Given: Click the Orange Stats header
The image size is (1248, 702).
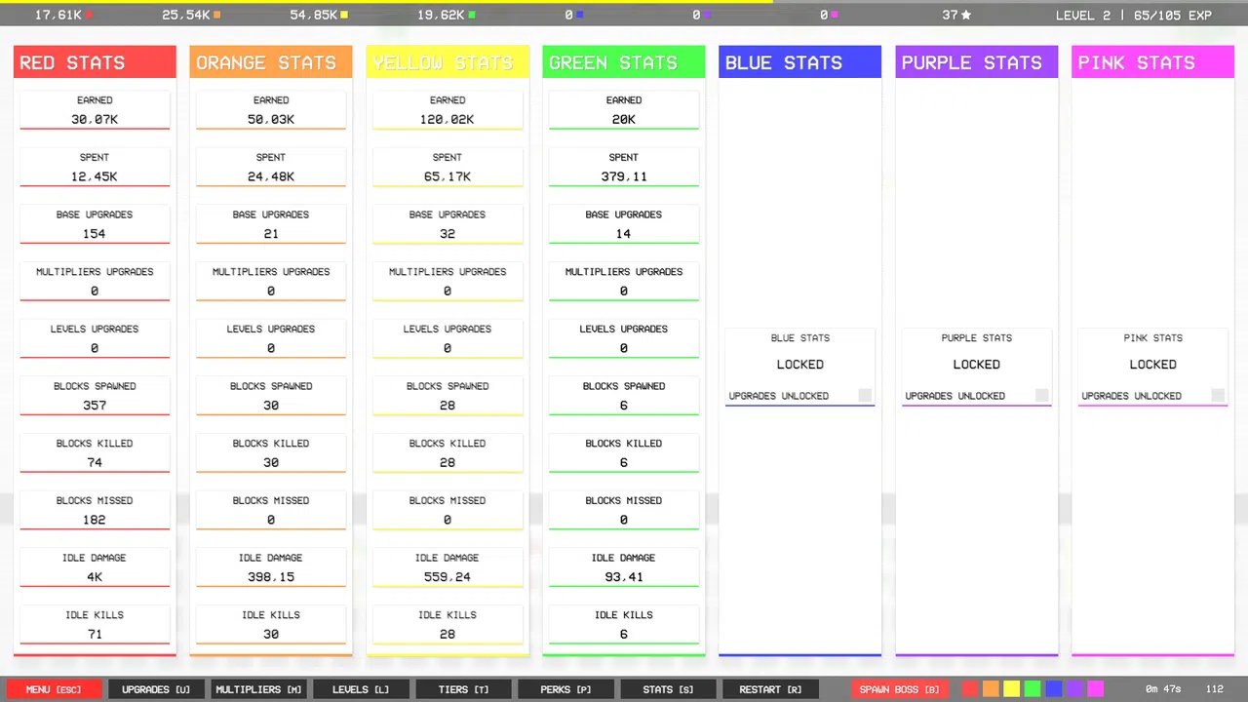Looking at the screenshot, I should pos(271,62).
